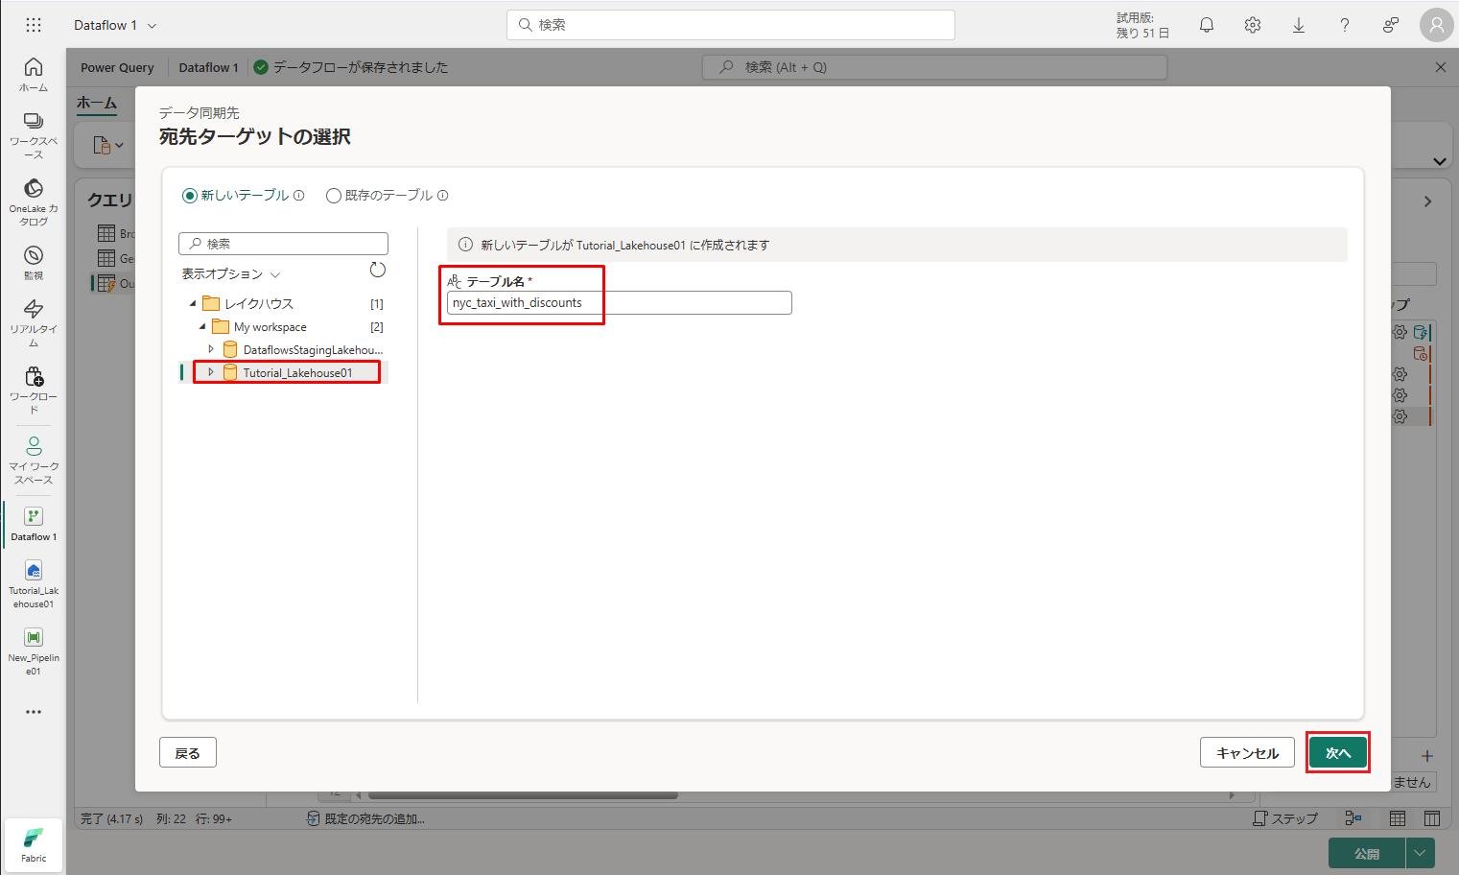
Task: Open user account avatar
Action: pyautogui.click(x=1437, y=25)
